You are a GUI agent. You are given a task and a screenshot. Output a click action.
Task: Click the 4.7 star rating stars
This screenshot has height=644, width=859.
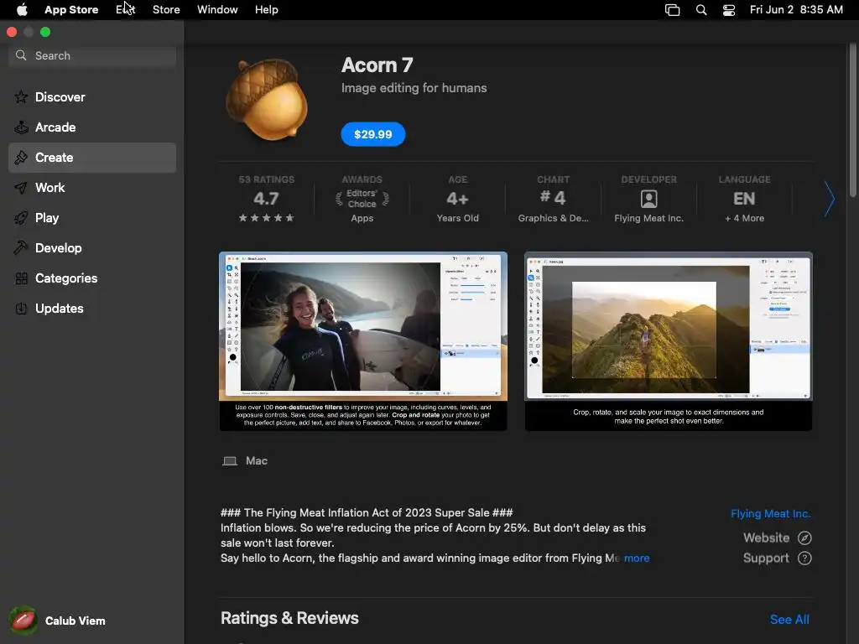tap(266, 218)
